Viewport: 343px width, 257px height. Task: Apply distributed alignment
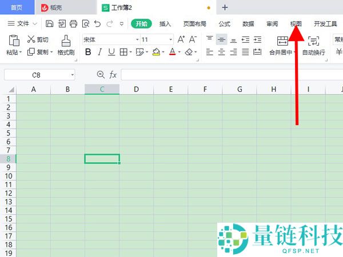point(257,52)
